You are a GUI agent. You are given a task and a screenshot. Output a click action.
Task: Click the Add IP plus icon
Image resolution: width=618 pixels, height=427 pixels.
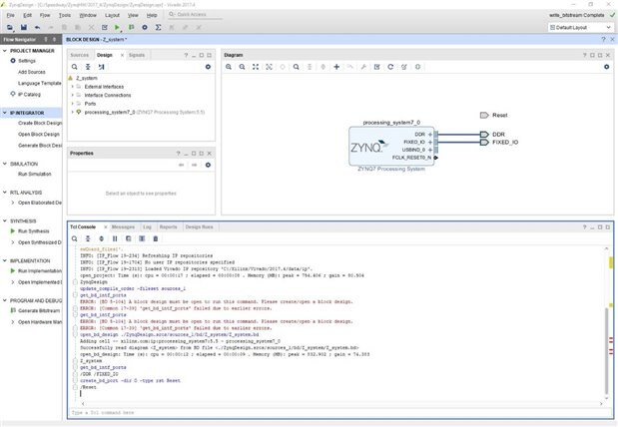[336, 67]
